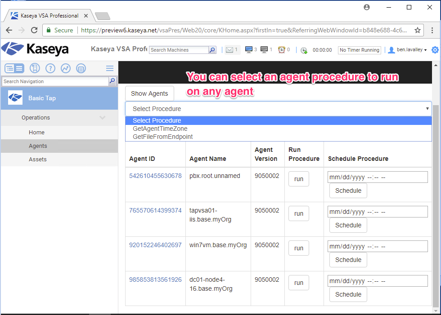Image resolution: width=441 pixels, height=315 pixels.
Task: Run procedure on tapvsa01-iis.base.myOrg
Action: [x=299, y=213]
